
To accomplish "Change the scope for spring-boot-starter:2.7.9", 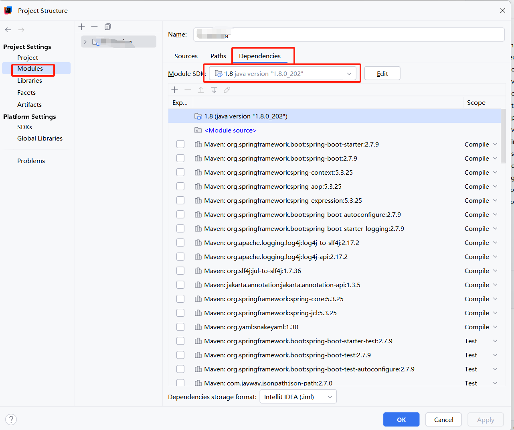I will coord(481,144).
